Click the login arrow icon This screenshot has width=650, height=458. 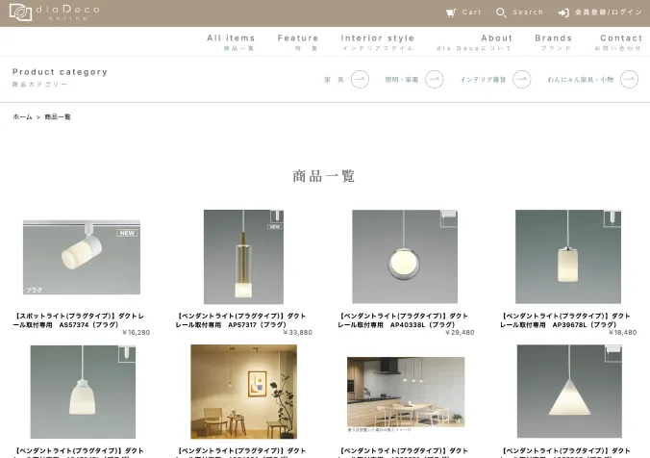click(x=563, y=13)
